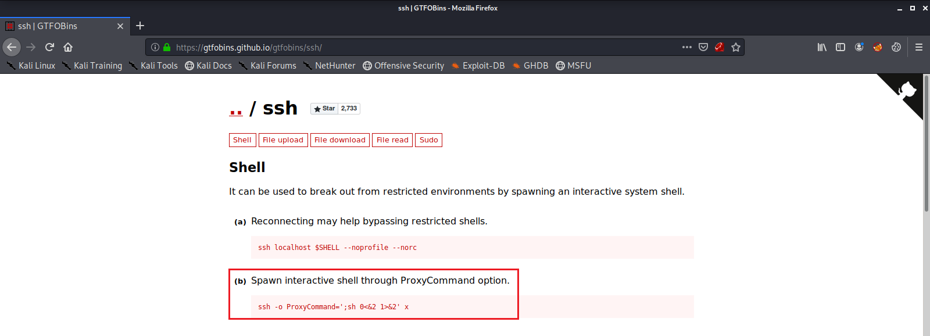930x336 pixels.
Task: Open the Firefox home page
Action: 68,47
